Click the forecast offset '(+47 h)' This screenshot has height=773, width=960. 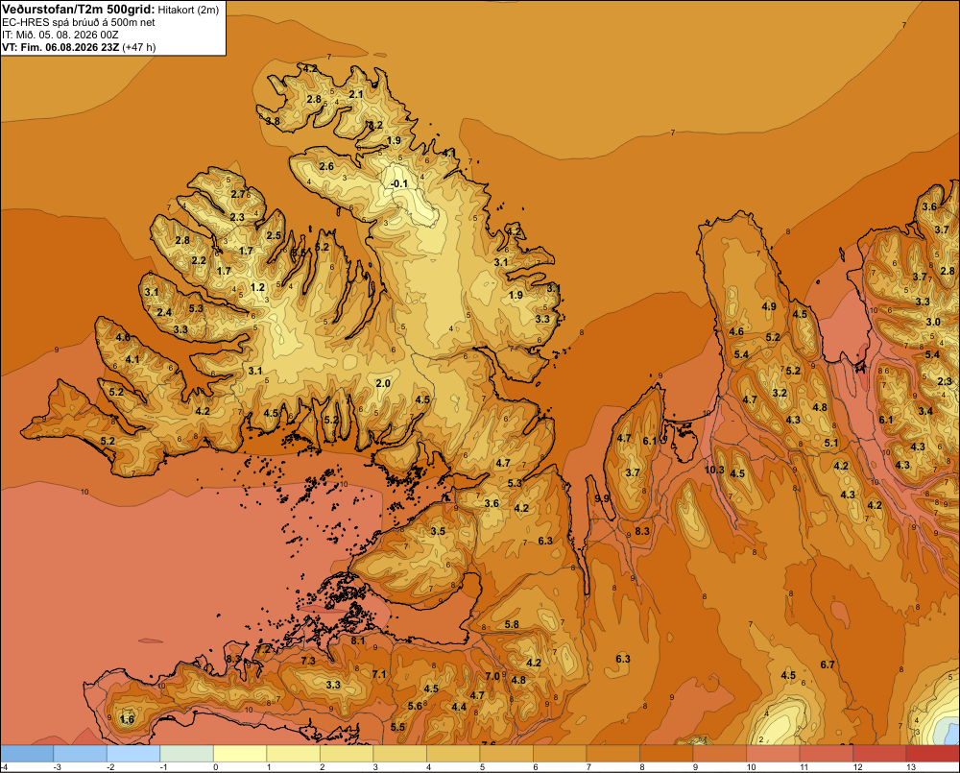pyautogui.click(x=139, y=47)
